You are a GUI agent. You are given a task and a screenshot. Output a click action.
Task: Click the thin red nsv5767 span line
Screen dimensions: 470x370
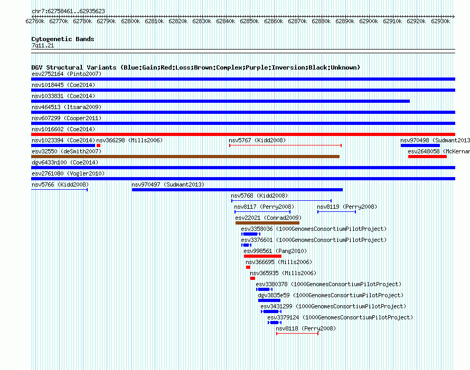point(285,145)
